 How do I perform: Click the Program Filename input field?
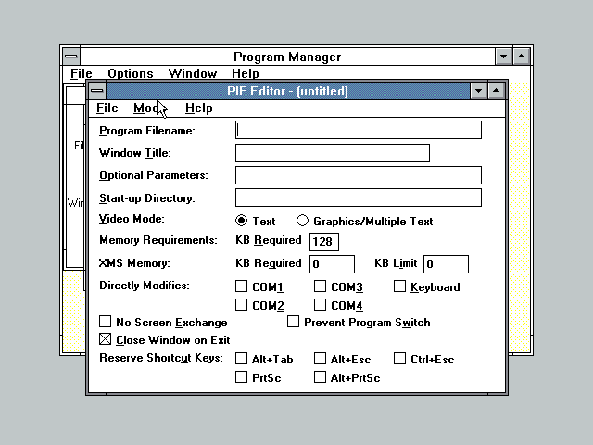[x=359, y=130]
